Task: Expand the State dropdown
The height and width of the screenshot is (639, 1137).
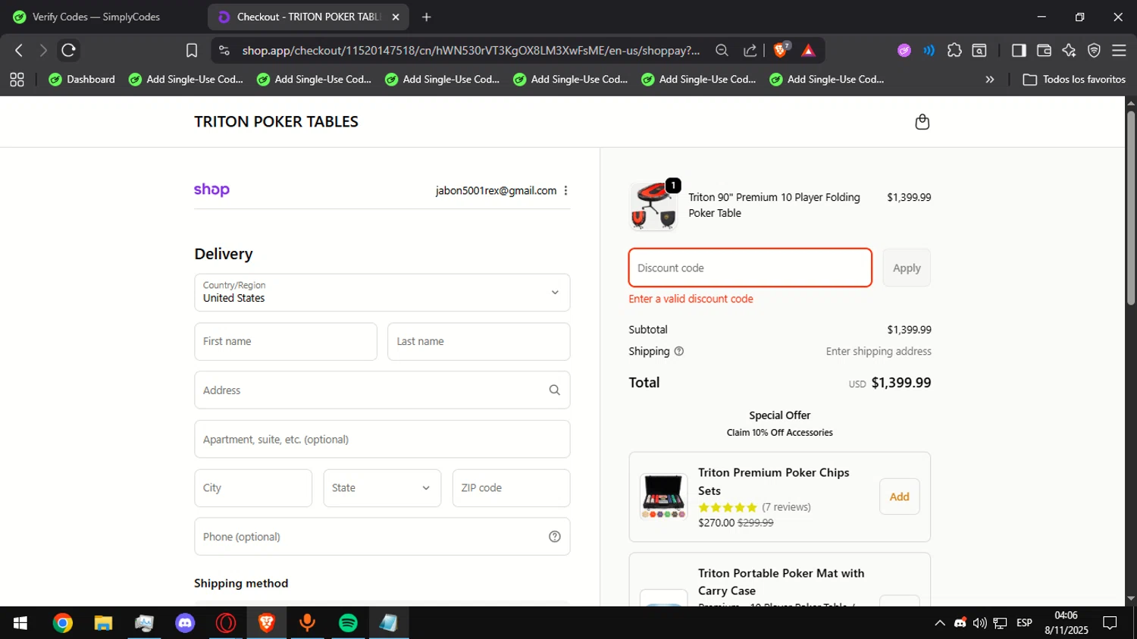Action: pos(382,488)
